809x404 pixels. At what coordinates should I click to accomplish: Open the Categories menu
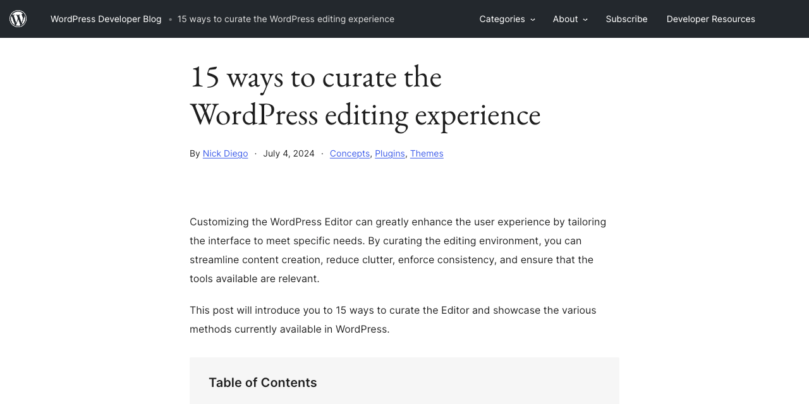pos(502,19)
